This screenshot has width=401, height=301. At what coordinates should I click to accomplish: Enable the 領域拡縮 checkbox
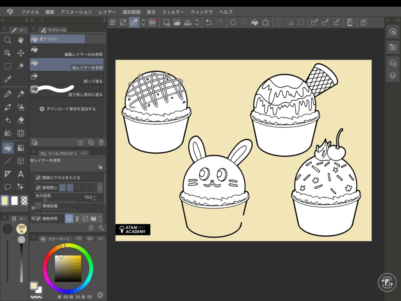click(38, 206)
